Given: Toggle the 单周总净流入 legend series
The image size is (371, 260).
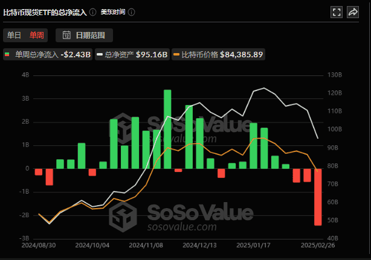Looking at the screenshot, I should [48, 55].
